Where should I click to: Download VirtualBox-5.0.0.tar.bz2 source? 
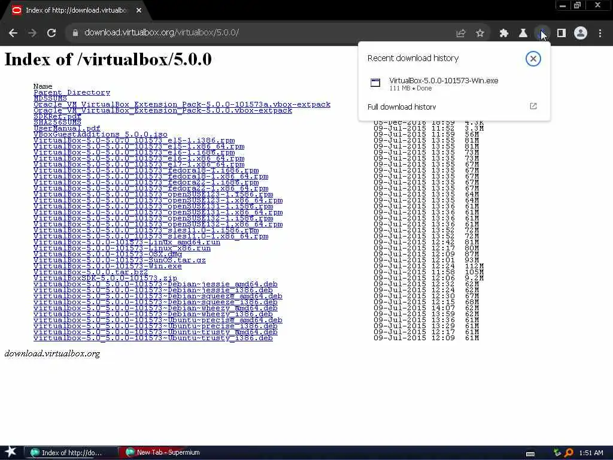click(x=91, y=273)
